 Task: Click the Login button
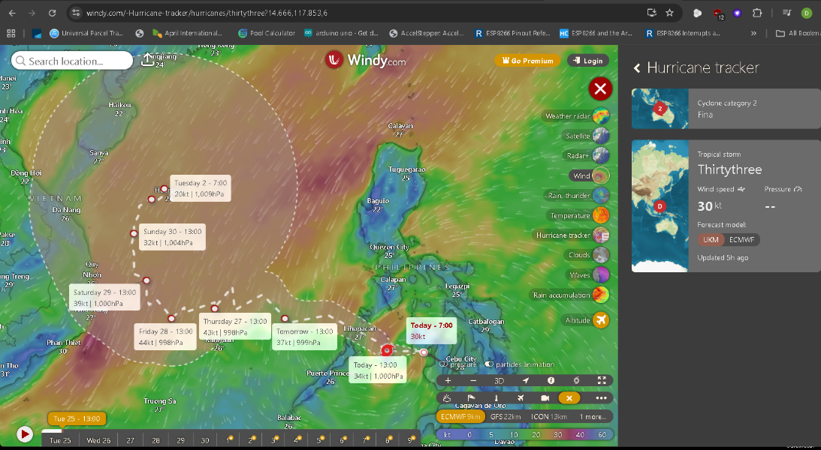coord(587,61)
